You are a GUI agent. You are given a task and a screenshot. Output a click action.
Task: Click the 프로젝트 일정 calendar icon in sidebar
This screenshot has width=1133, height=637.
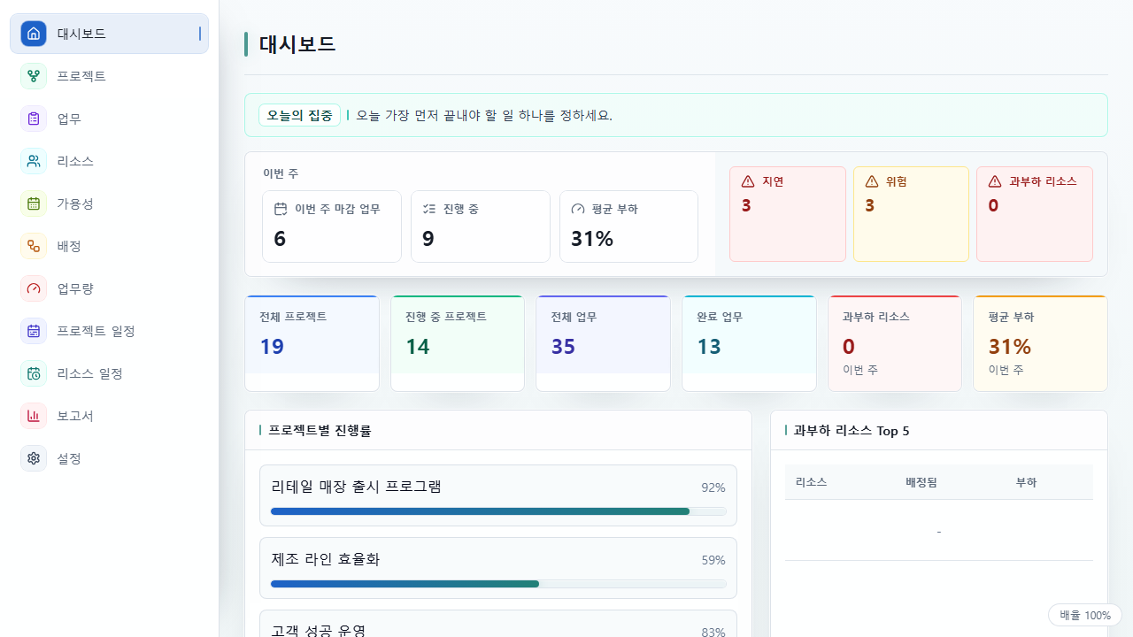point(34,331)
